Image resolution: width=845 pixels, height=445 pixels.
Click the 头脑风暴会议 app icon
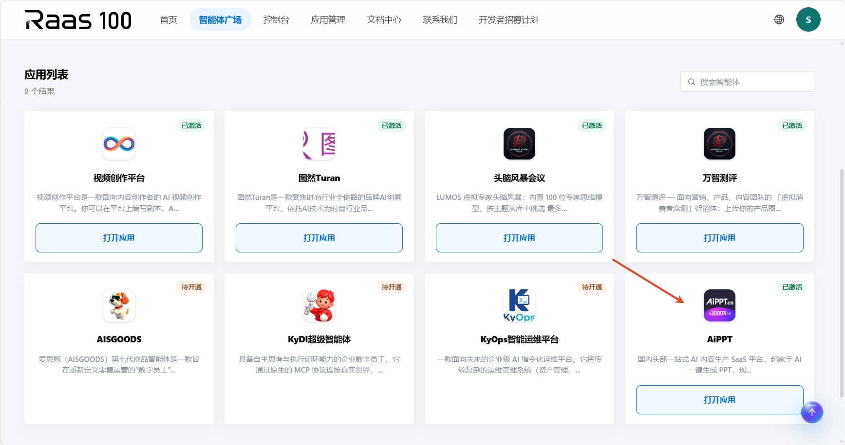coord(519,143)
